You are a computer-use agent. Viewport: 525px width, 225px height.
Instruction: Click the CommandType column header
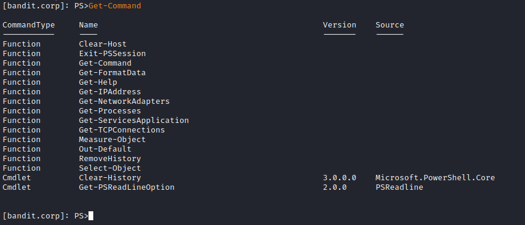pyautogui.click(x=29, y=25)
